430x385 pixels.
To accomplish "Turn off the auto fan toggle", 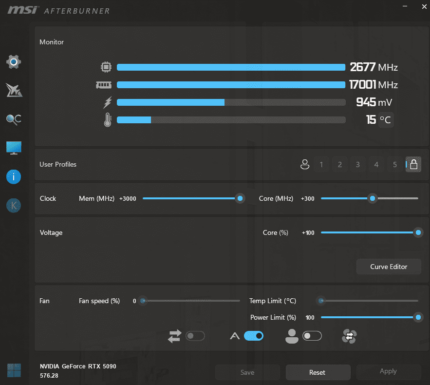I will 253,336.
